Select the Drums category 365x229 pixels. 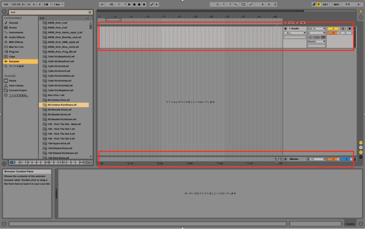point(20,28)
